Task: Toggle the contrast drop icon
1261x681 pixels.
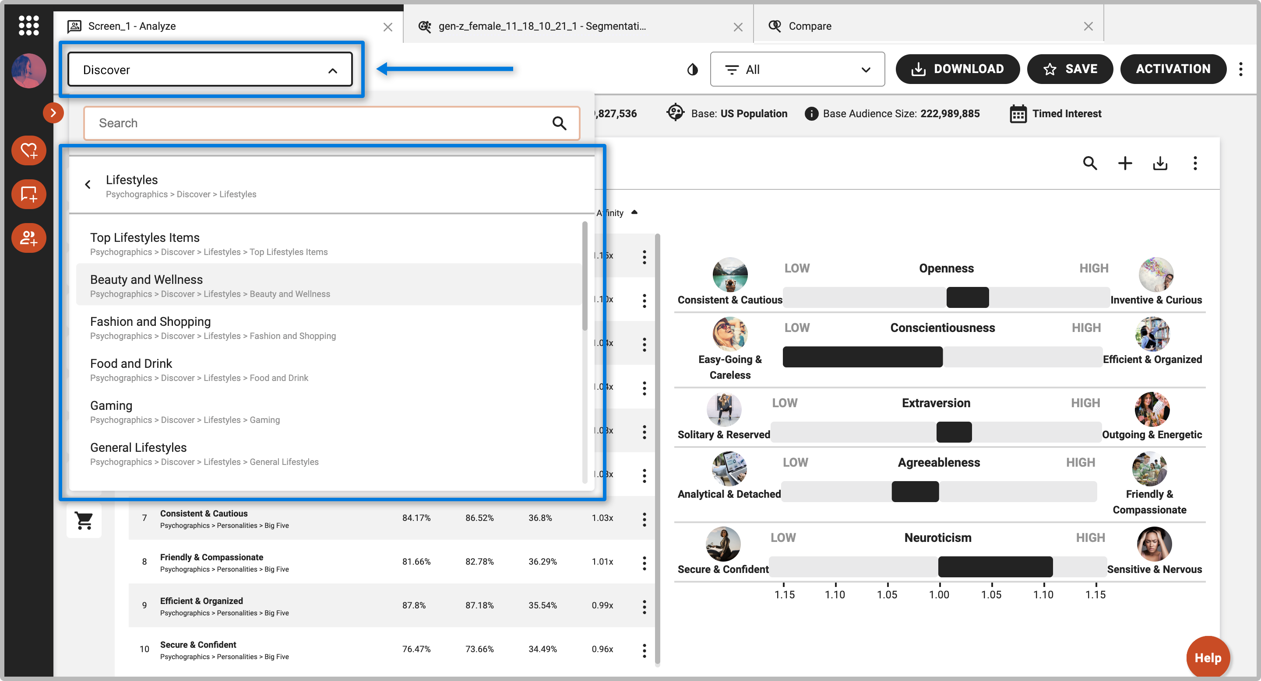Action: (692, 70)
